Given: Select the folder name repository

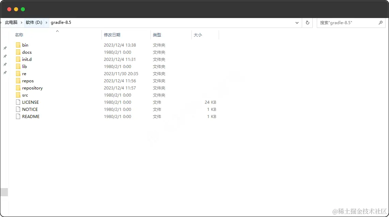Looking at the screenshot, I should pyautogui.click(x=32, y=88).
